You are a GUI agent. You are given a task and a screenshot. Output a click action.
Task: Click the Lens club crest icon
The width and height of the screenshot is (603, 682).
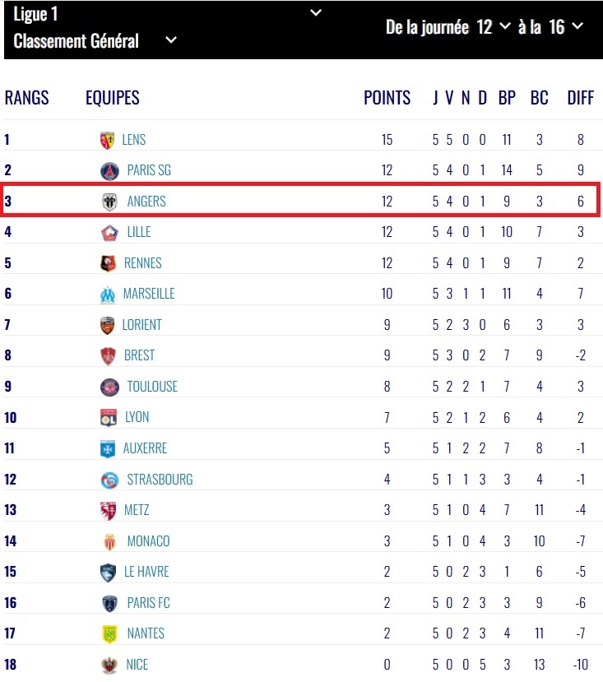tap(107, 140)
